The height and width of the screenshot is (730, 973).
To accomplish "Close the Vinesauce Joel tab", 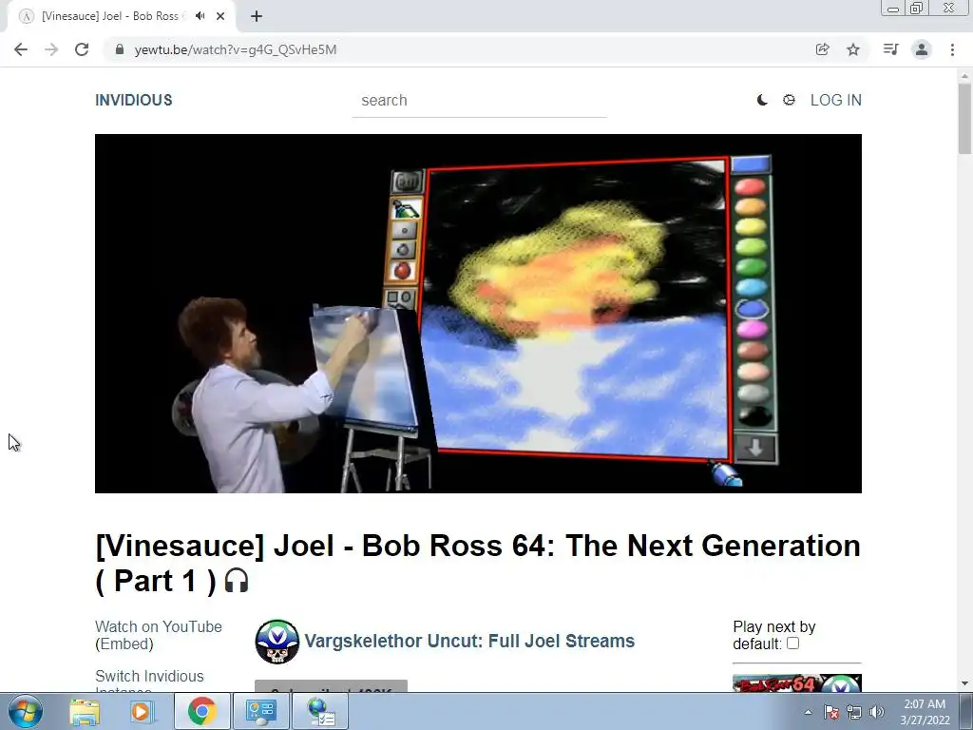I will 220,16.
